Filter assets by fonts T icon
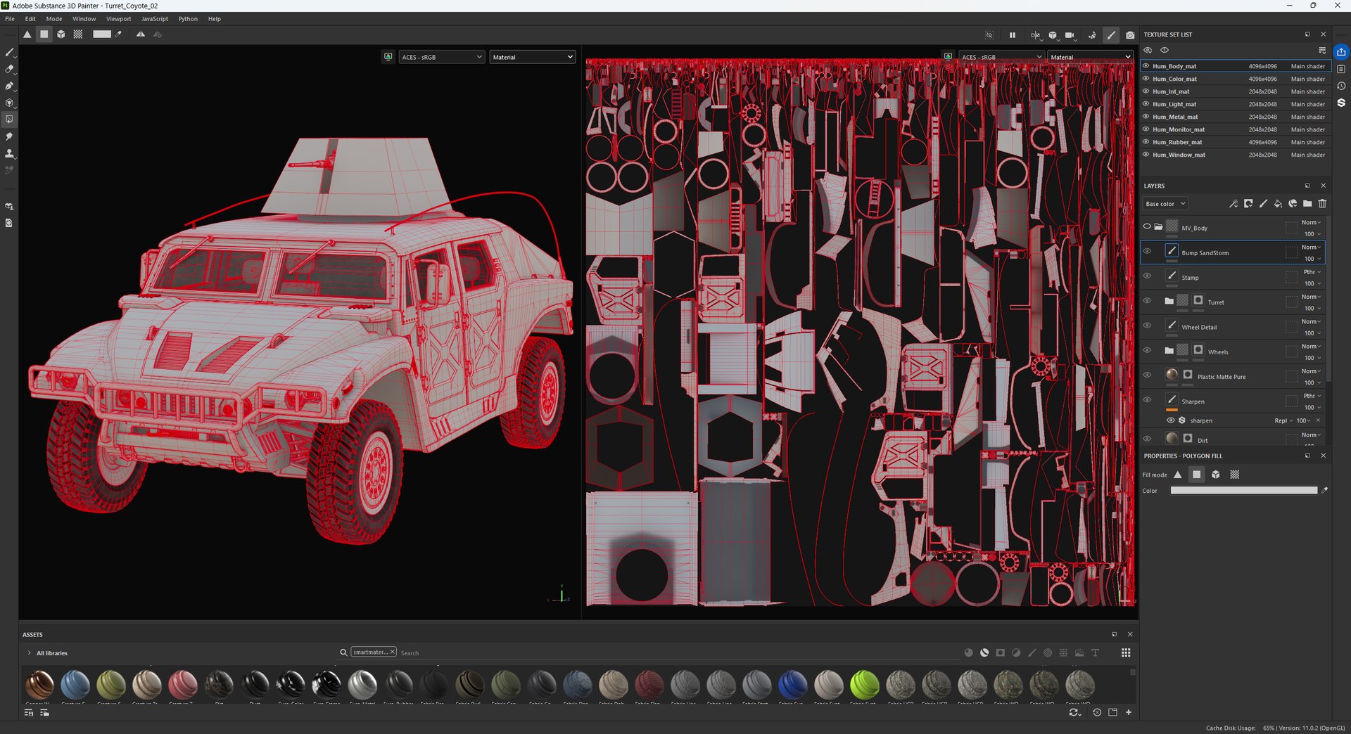 [1096, 653]
